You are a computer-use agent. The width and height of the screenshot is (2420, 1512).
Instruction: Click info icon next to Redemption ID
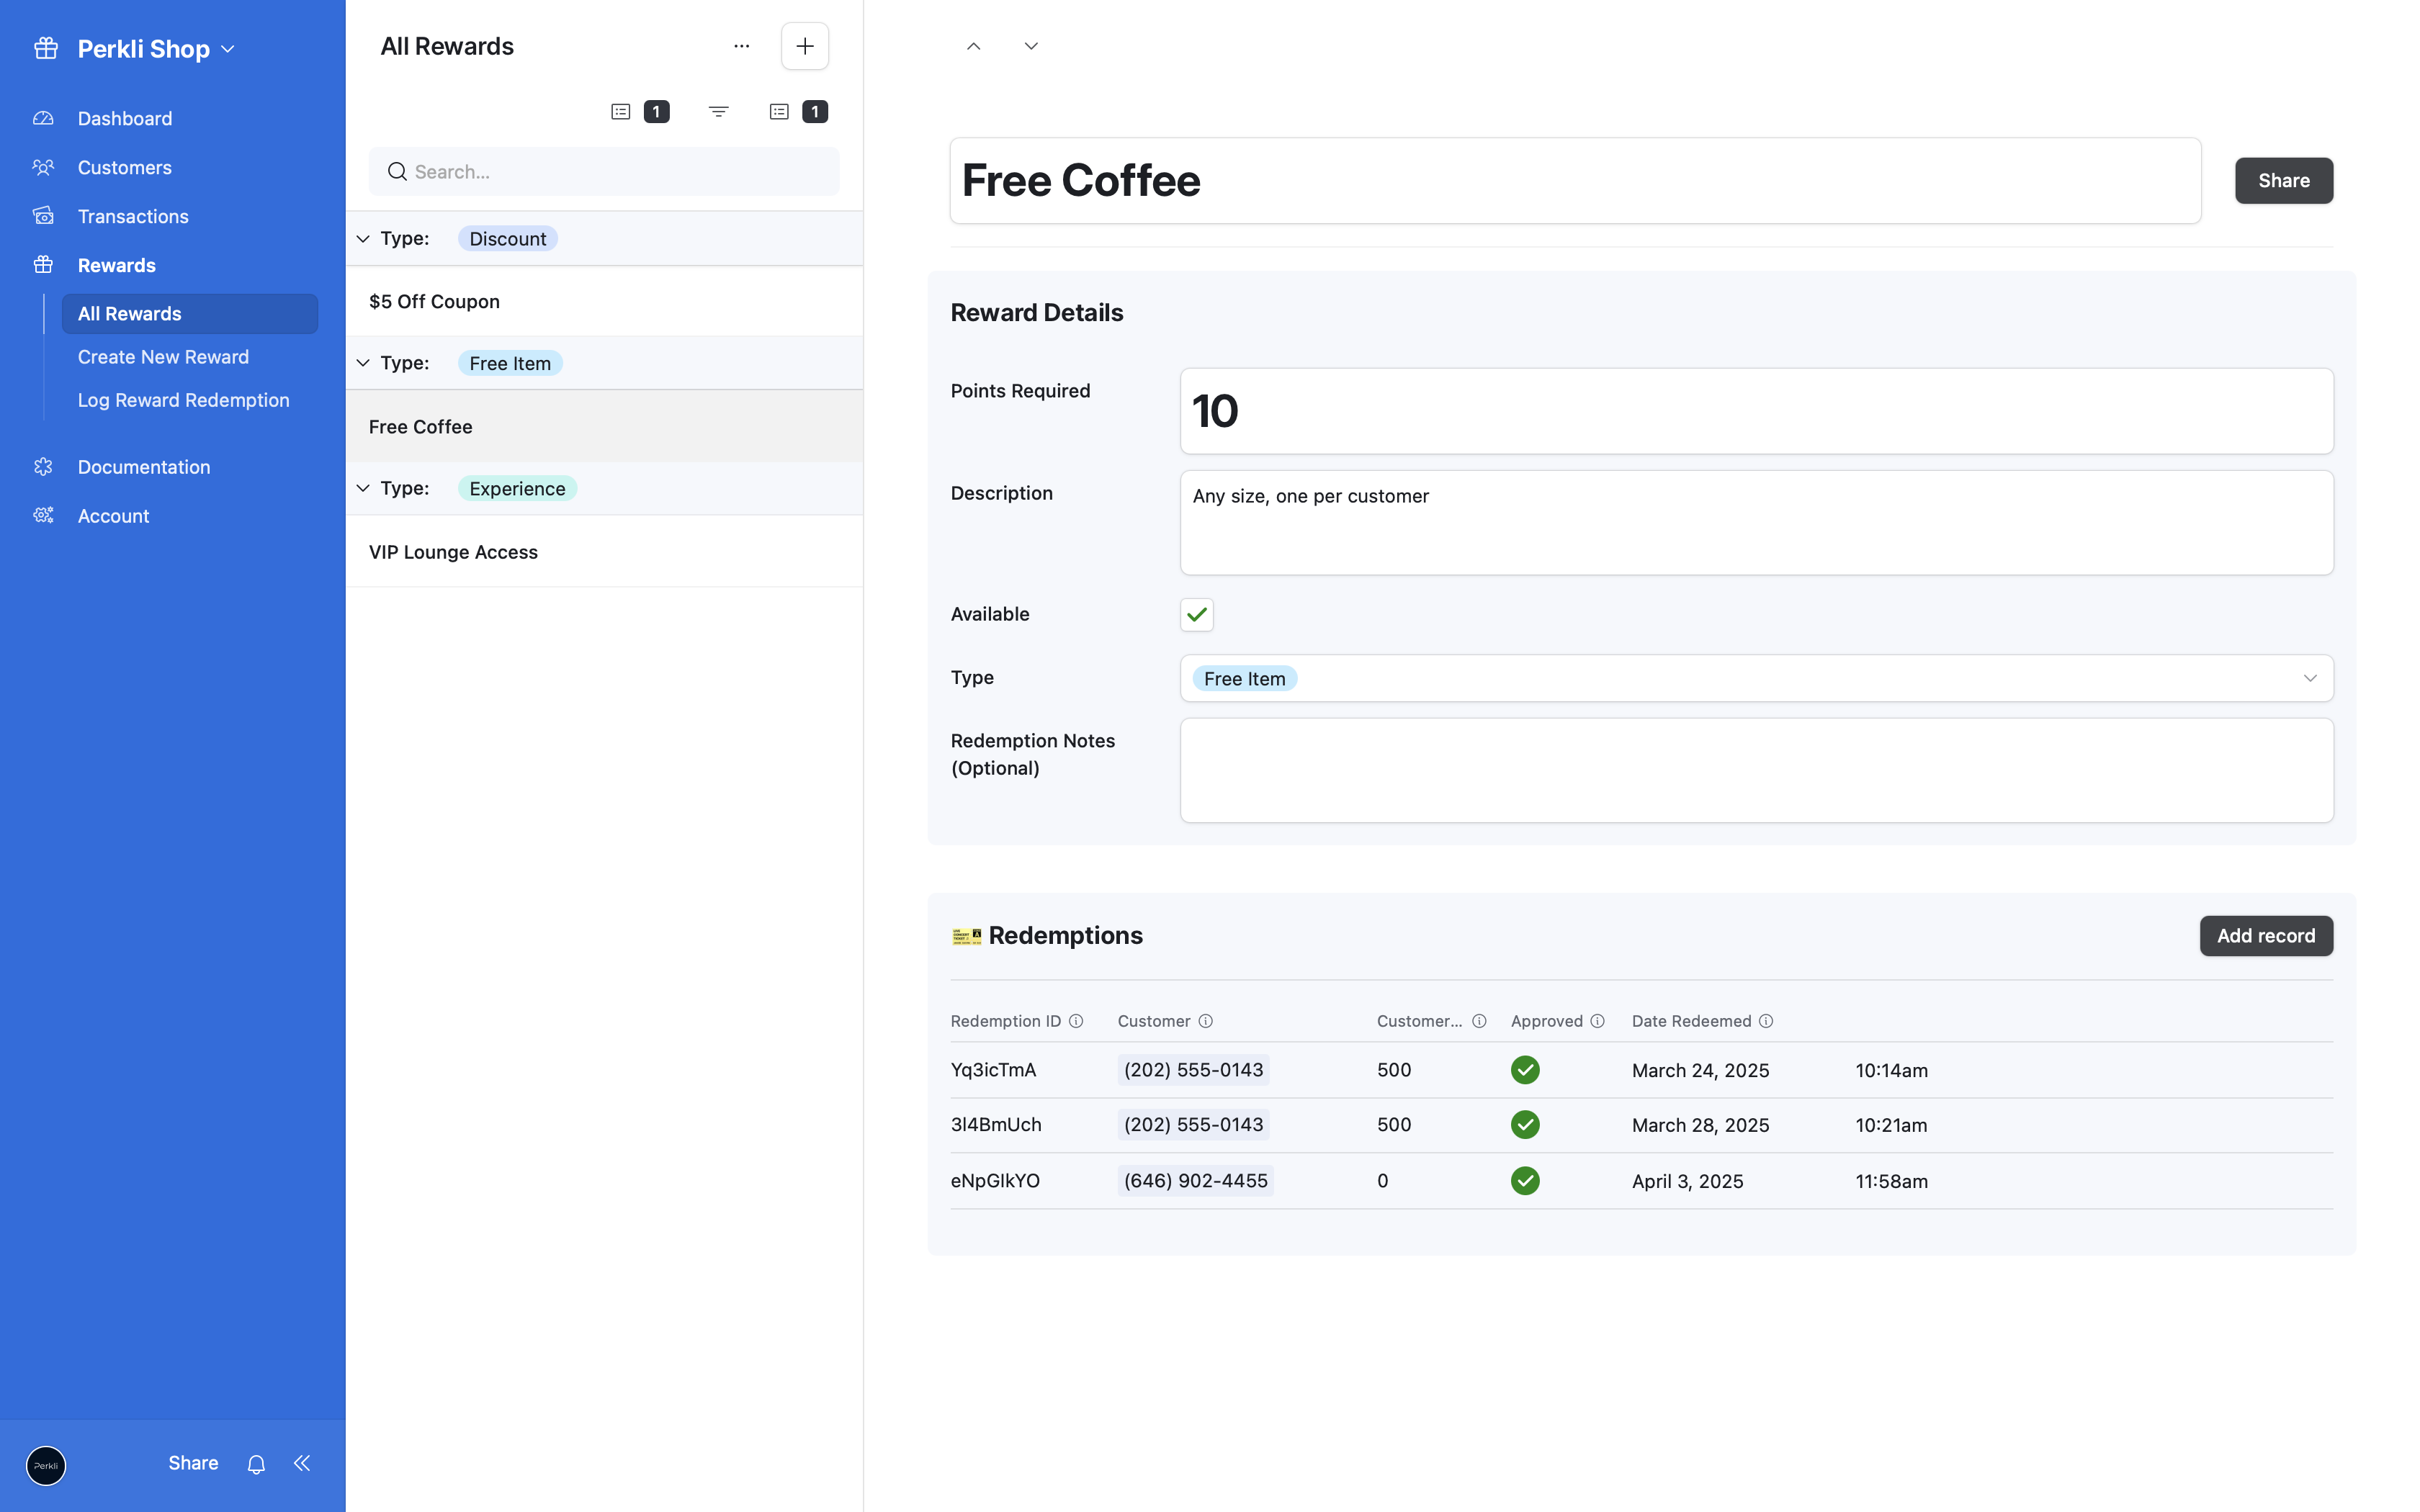coord(1076,1021)
